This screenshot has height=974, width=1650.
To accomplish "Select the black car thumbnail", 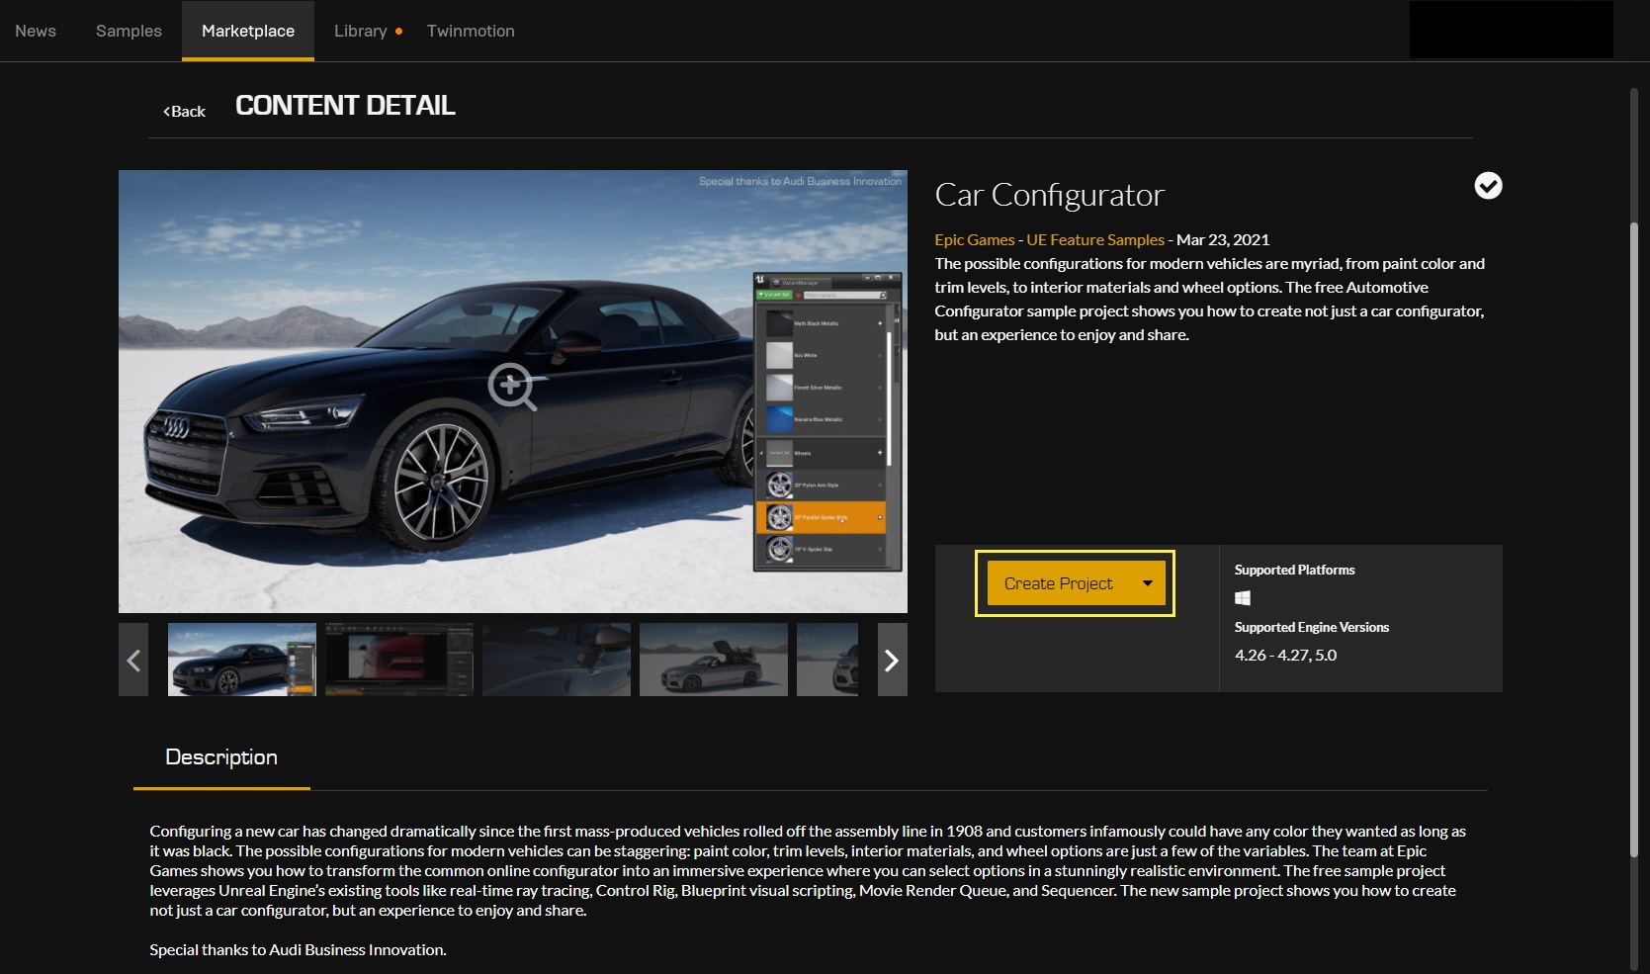I will [242, 660].
